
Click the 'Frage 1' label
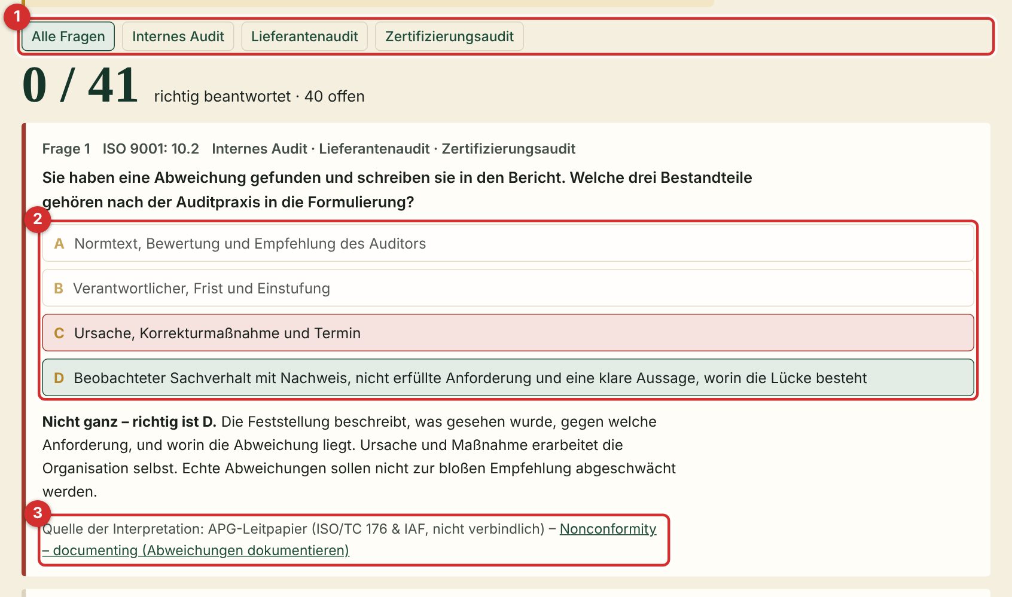coord(66,149)
